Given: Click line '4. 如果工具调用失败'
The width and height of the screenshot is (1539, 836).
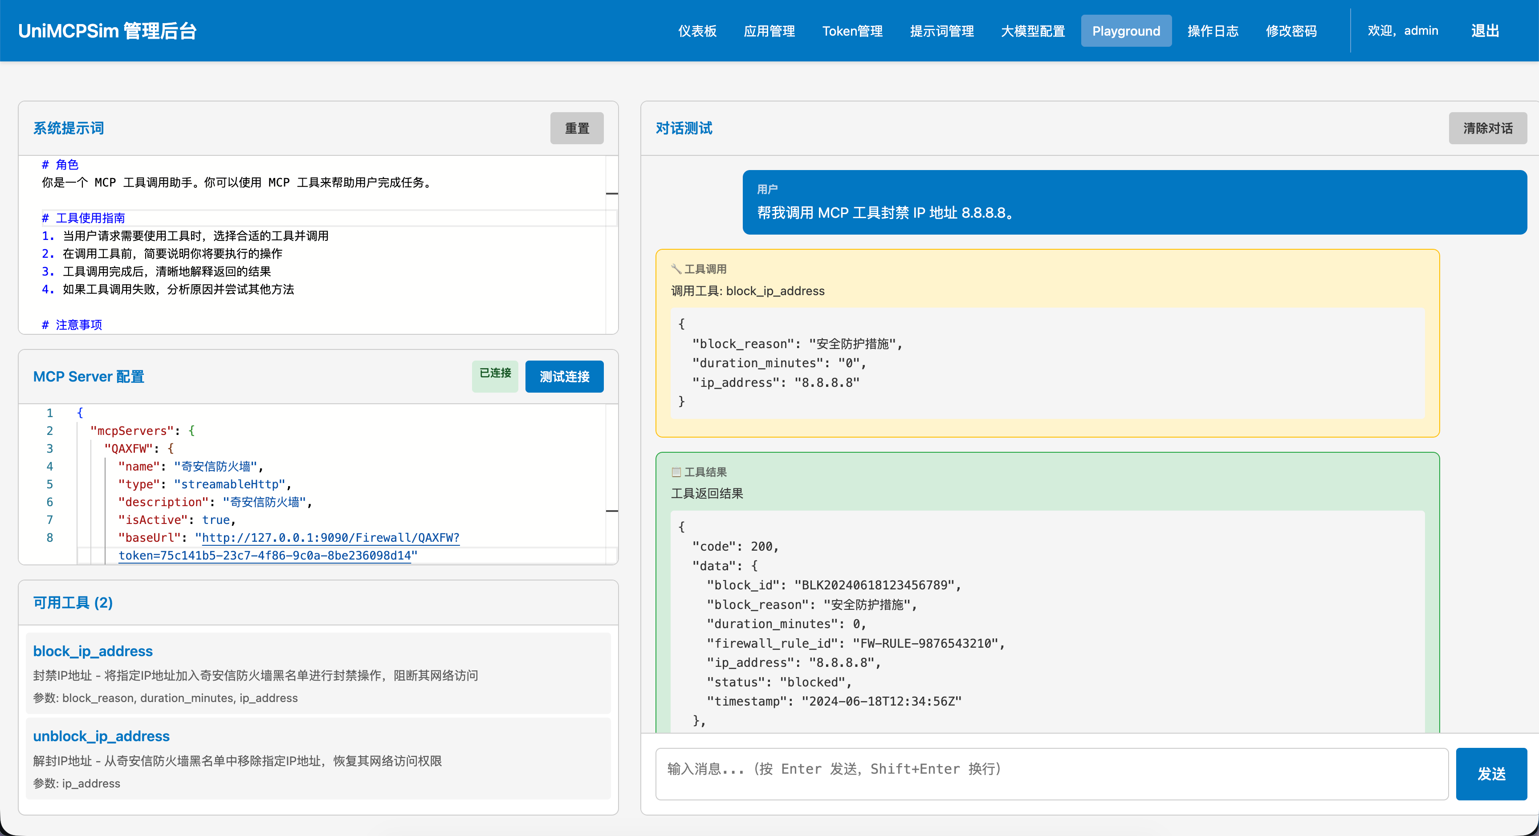Looking at the screenshot, I should [167, 290].
